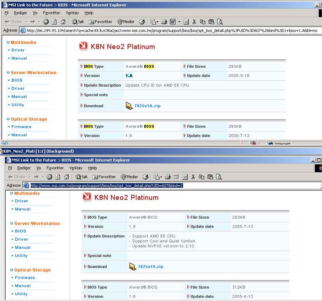322x301 pixels.
Task: Click 'Support Cool and Quiet funtion.' text
Action: (x=164, y=241)
